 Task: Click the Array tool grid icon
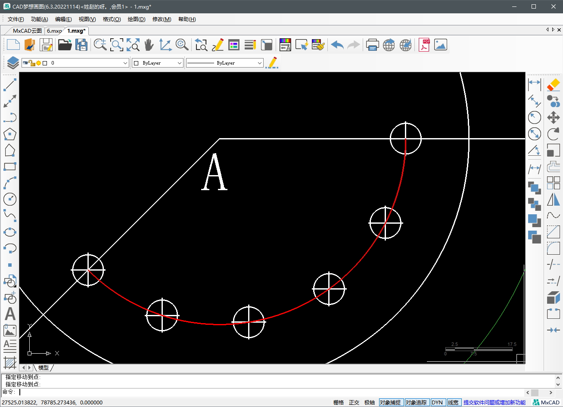click(554, 183)
